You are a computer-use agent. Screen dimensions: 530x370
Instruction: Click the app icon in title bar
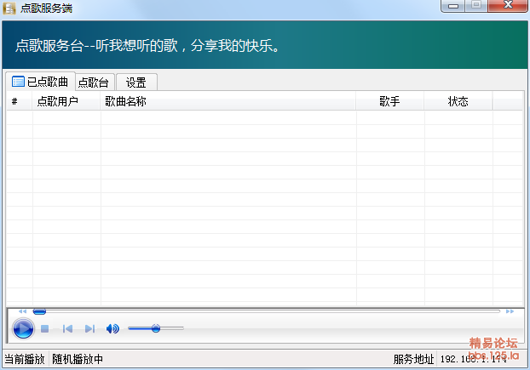(x=9, y=8)
